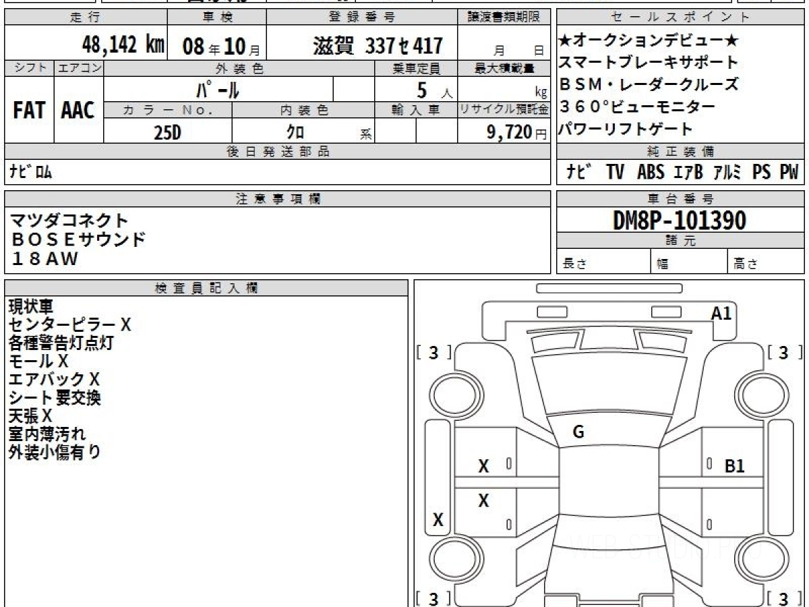Click the 輸入車 header
The width and height of the screenshot is (809, 607).
416,110
